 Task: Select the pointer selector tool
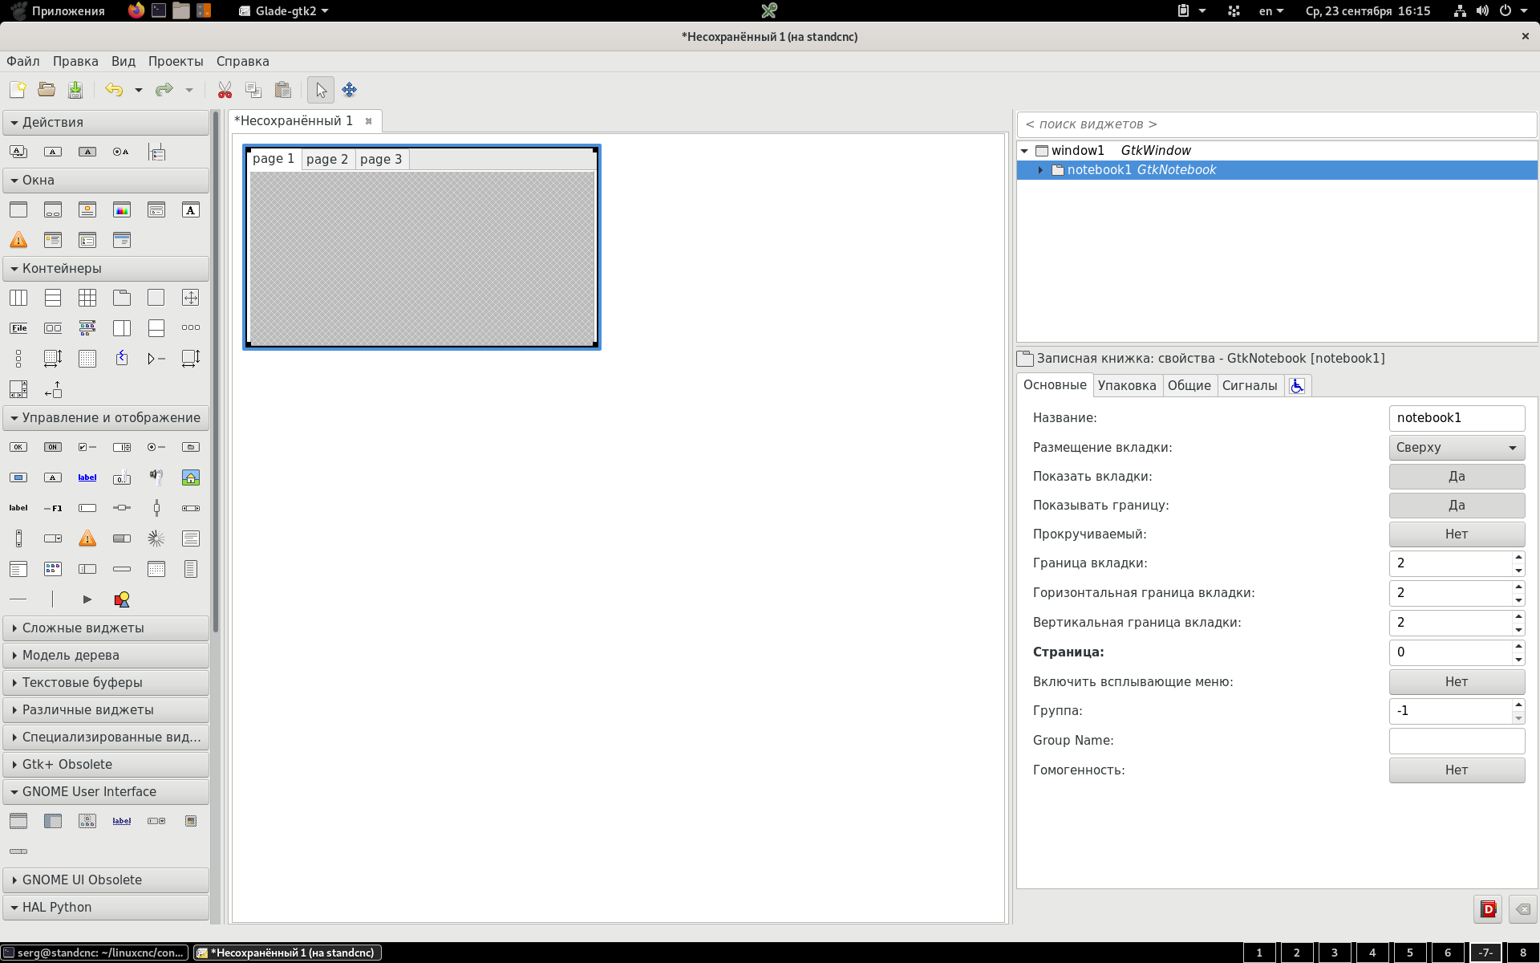tap(320, 90)
